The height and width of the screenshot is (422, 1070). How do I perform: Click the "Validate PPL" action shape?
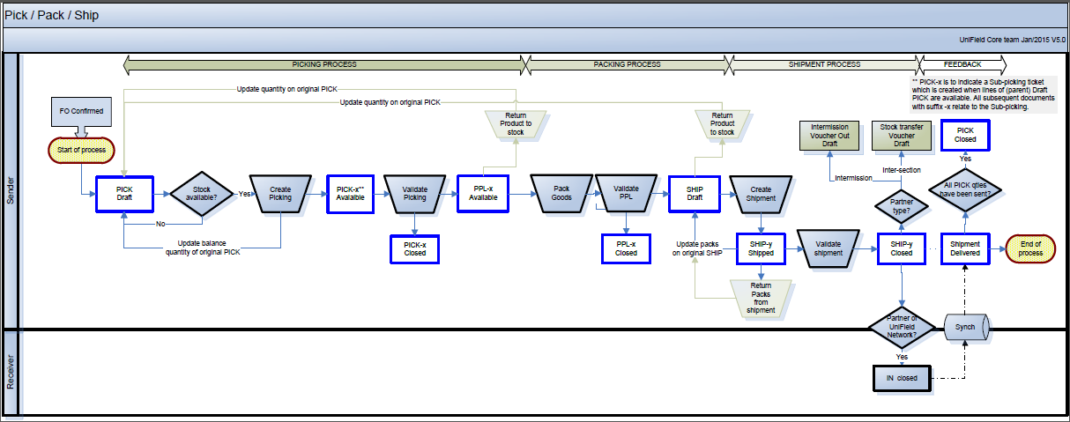point(627,193)
